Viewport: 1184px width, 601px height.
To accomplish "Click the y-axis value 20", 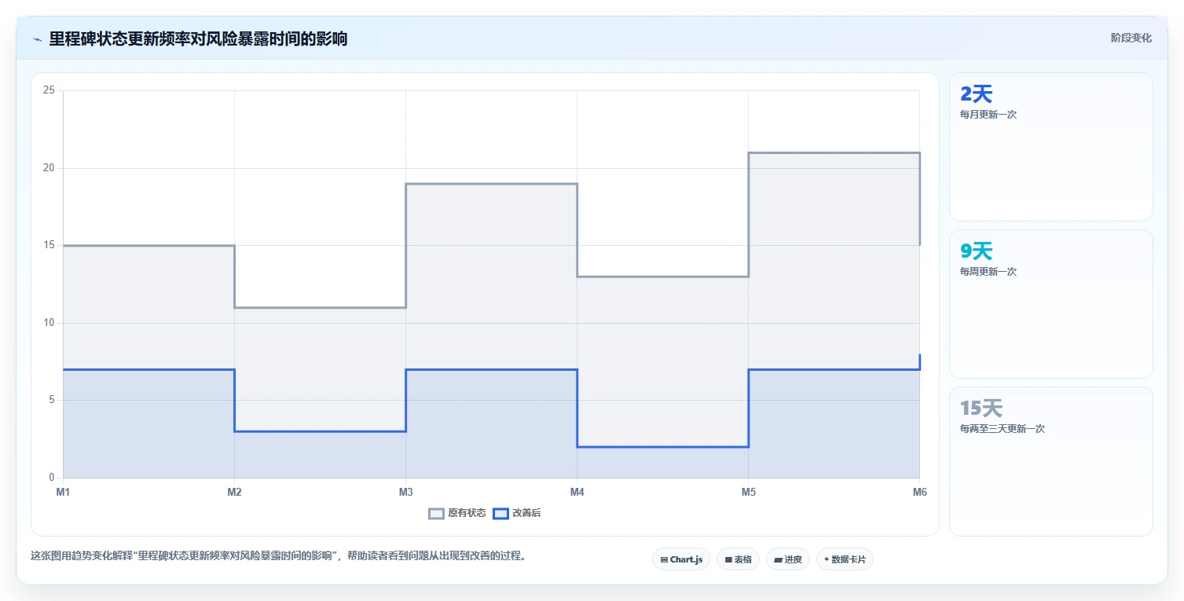I will point(49,168).
